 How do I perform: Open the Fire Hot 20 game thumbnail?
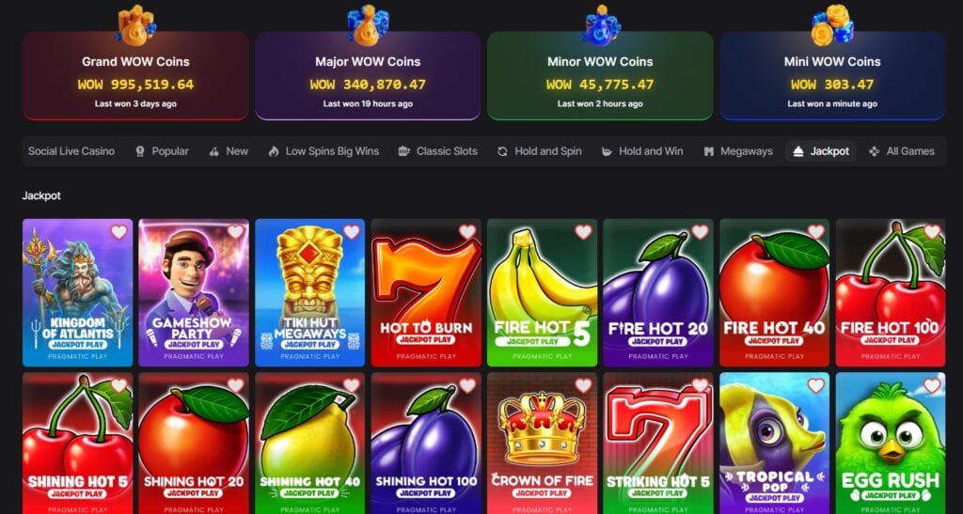657,292
